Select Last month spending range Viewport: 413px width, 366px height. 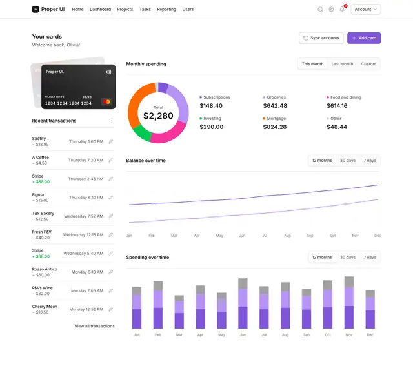point(342,64)
